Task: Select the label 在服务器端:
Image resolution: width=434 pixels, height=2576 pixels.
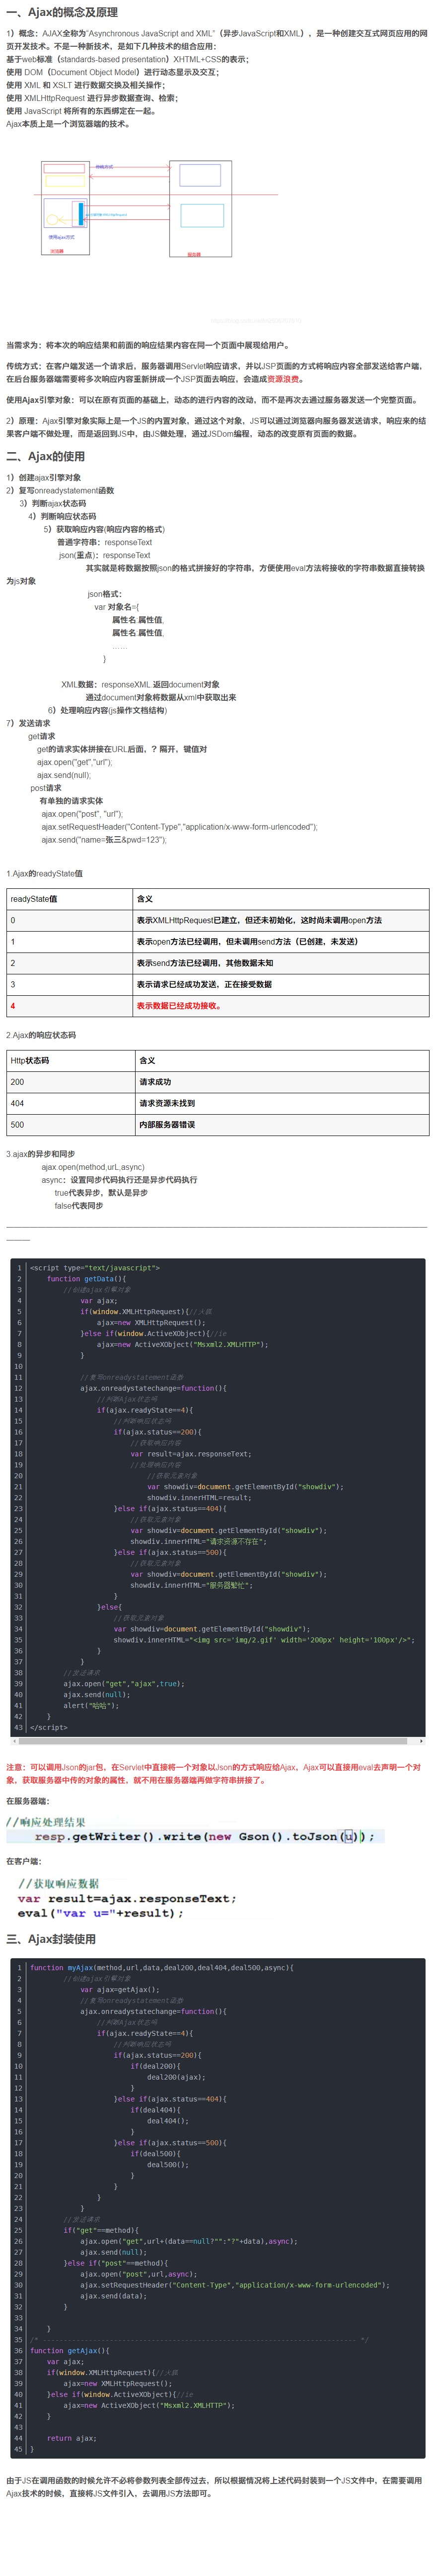Action: tap(27, 1801)
